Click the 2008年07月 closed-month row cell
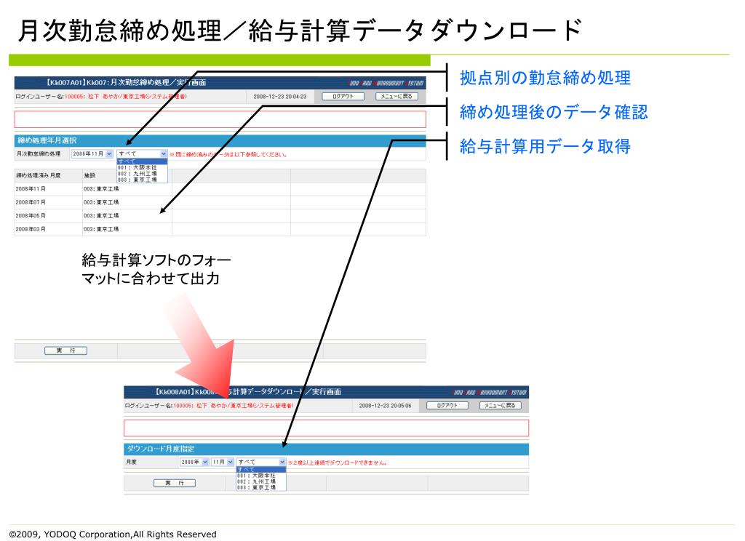 pos(48,202)
